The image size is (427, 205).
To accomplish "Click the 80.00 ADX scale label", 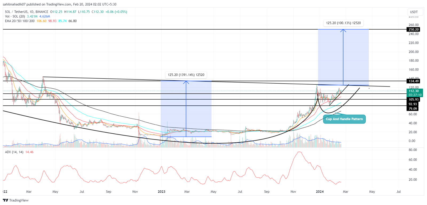I will point(413,150).
